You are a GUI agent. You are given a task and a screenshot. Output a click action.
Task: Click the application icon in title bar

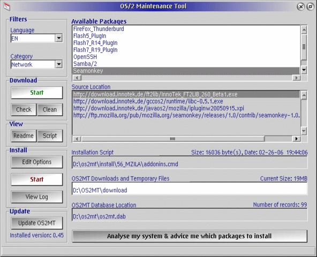click(6, 6)
